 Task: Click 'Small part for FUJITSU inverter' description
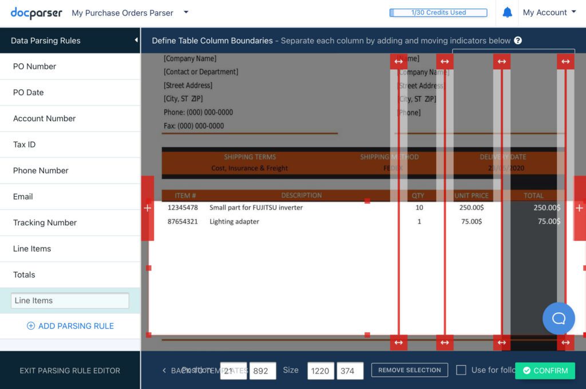pos(256,208)
